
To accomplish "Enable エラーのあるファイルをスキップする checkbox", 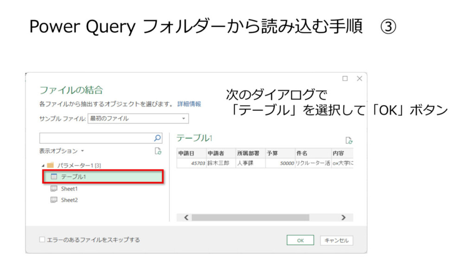I will point(42,240).
